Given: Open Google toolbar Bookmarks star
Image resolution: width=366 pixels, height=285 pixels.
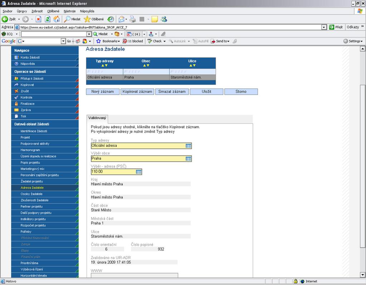Looking at the screenshot, I should tap(98, 41).
